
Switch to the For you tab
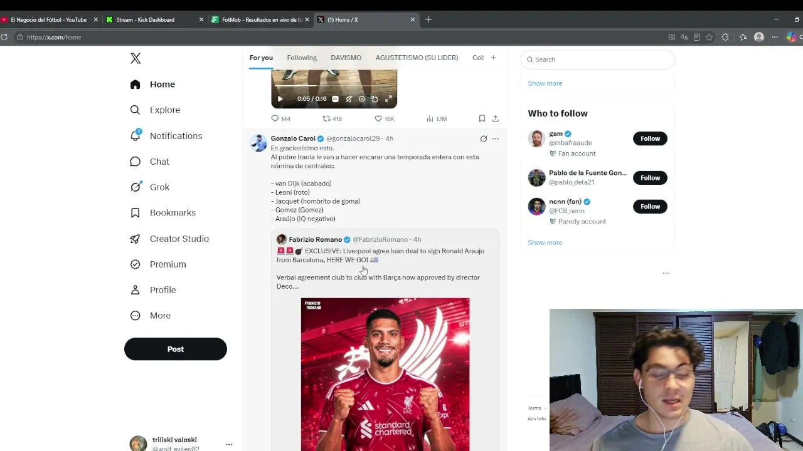[x=261, y=58]
